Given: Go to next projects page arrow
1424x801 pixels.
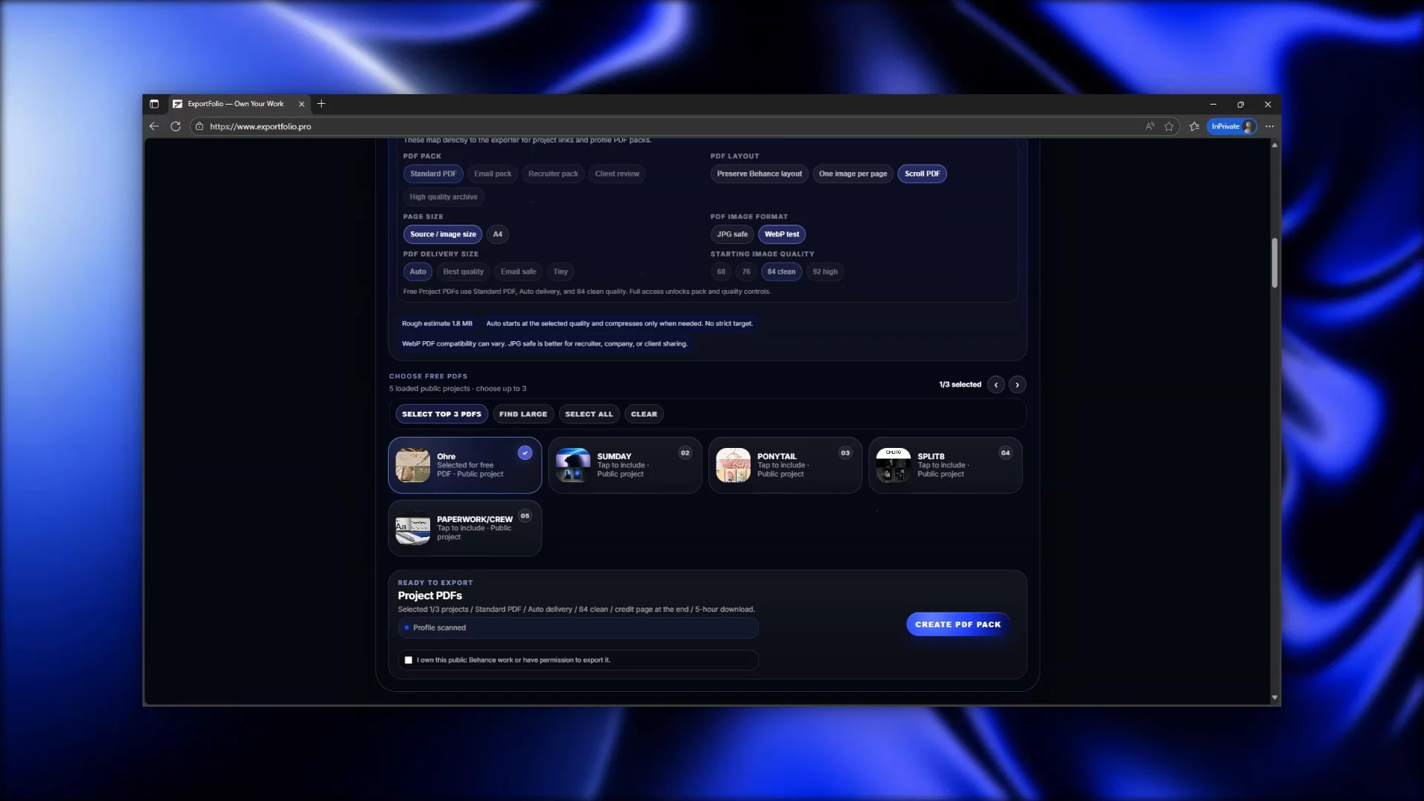Looking at the screenshot, I should (x=1017, y=385).
